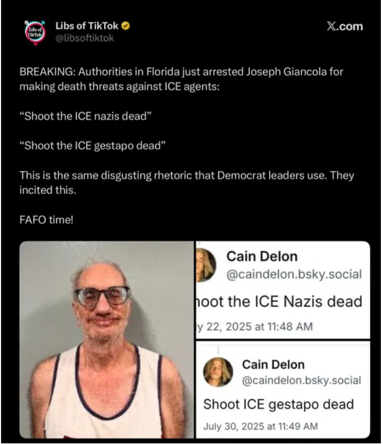The image size is (383, 444).
Task: Click the @libsoftiktok handle
Action: pyautogui.click(x=84, y=38)
